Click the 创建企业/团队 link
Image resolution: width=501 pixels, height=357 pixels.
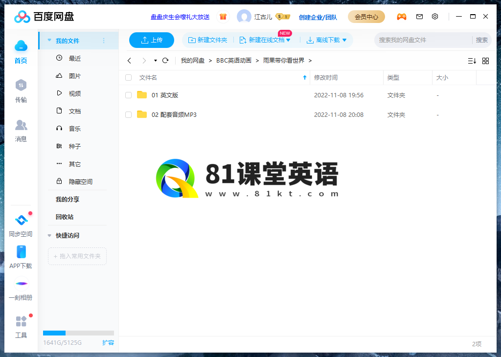318,17
